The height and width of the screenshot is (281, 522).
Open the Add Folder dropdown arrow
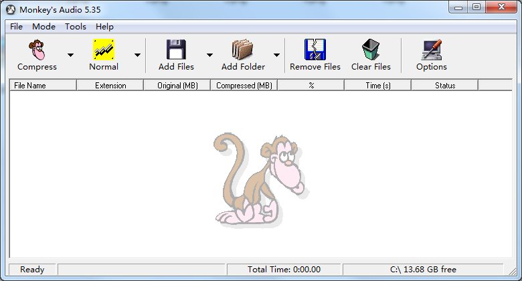pyautogui.click(x=276, y=56)
